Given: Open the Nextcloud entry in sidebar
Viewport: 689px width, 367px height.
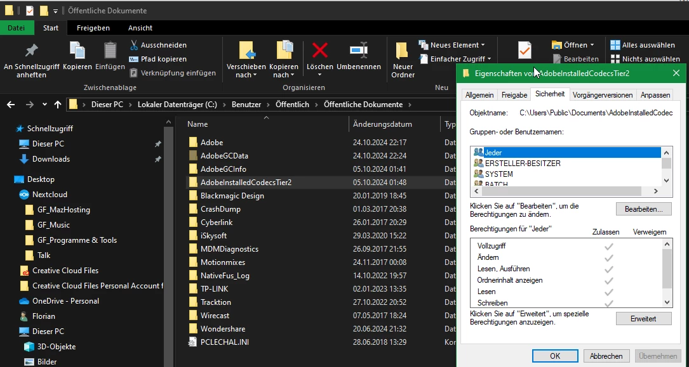Looking at the screenshot, I should click(50, 195).
